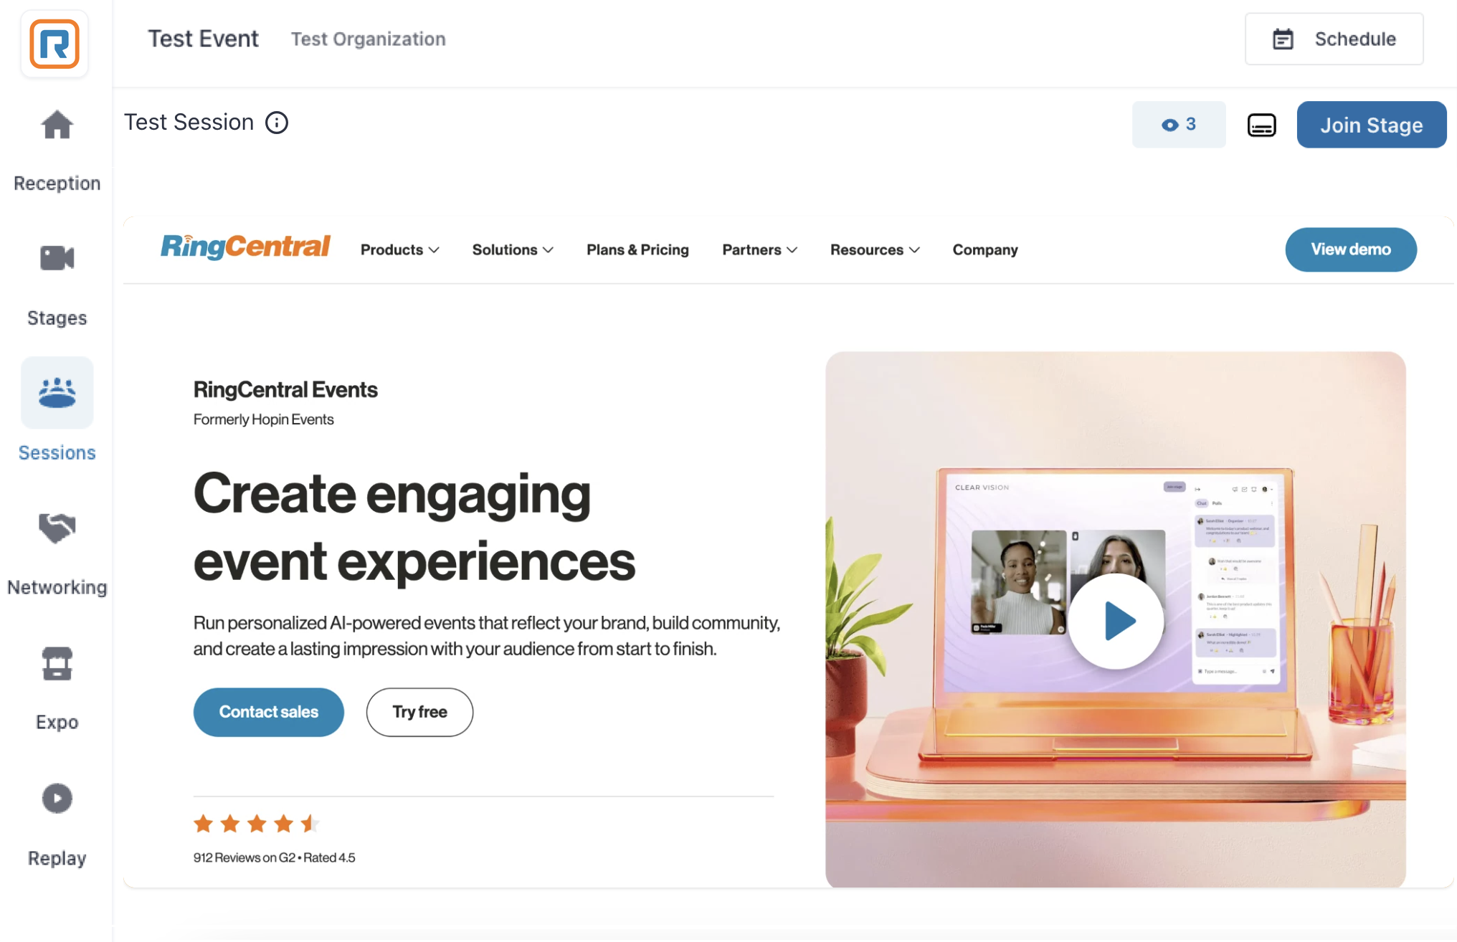
Task: Open the Company menu item
Action: tap(985, 249)
